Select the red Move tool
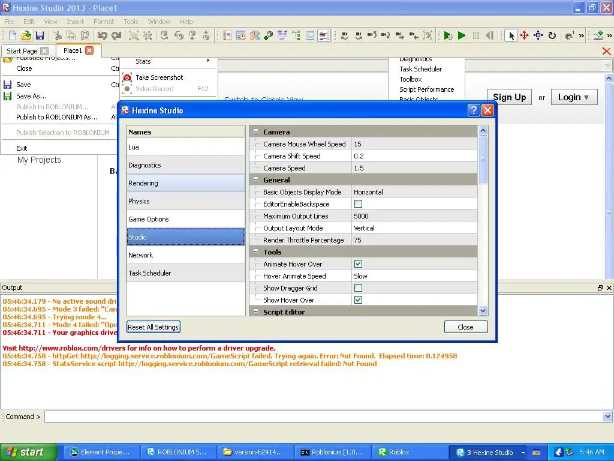614x461 pixels. coord(524,35)
